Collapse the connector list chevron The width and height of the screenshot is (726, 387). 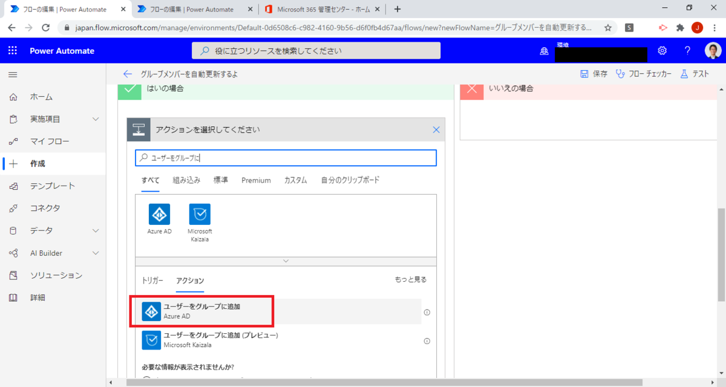coord(286,261)
